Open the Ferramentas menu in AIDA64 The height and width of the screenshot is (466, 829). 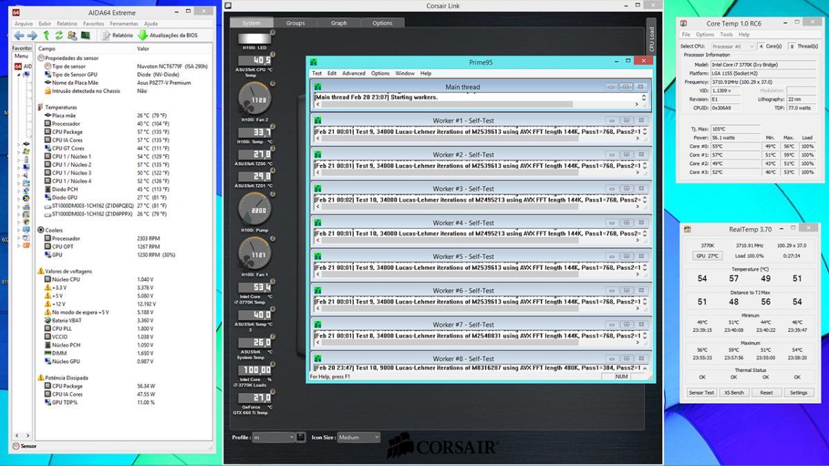(124, 23)
